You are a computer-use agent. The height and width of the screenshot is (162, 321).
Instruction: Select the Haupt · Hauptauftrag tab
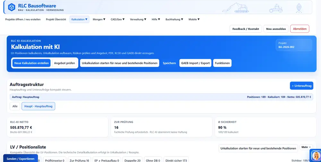pos(38,106)
